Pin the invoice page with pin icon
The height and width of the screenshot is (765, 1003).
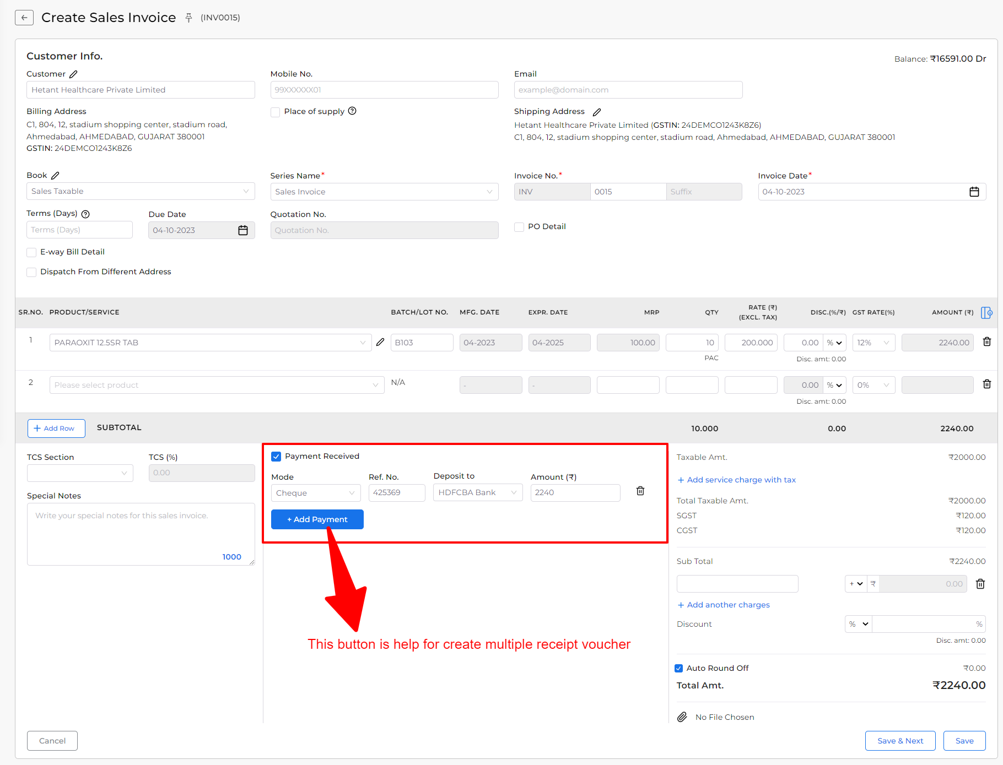[x=188, y=18]
